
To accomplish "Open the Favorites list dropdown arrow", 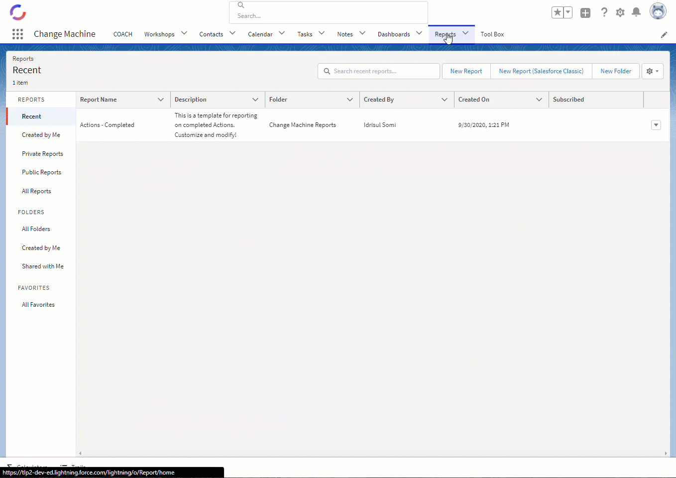I will pos(568,12).
